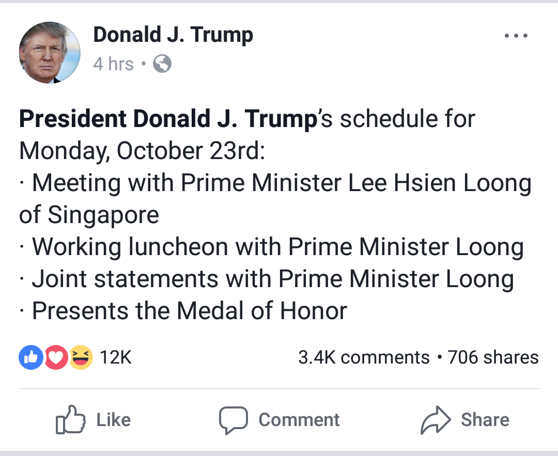The height and width of the screenshot is (456, 558).
Task: Open the 12K reactions count
Action: pyautogui.click(x=116, y=357)
